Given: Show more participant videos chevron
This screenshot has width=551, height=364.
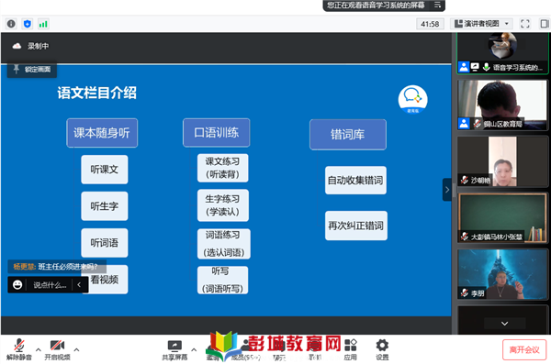Looking at the screenshot, I should click(504, 324).
